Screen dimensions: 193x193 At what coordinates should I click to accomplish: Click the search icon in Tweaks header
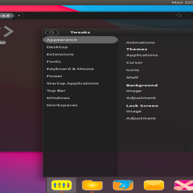tap(52, 32)
